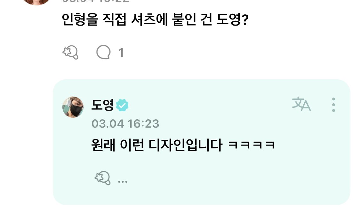
Task: Cheer the fan comment about the doll shirt
Action: 70,52
